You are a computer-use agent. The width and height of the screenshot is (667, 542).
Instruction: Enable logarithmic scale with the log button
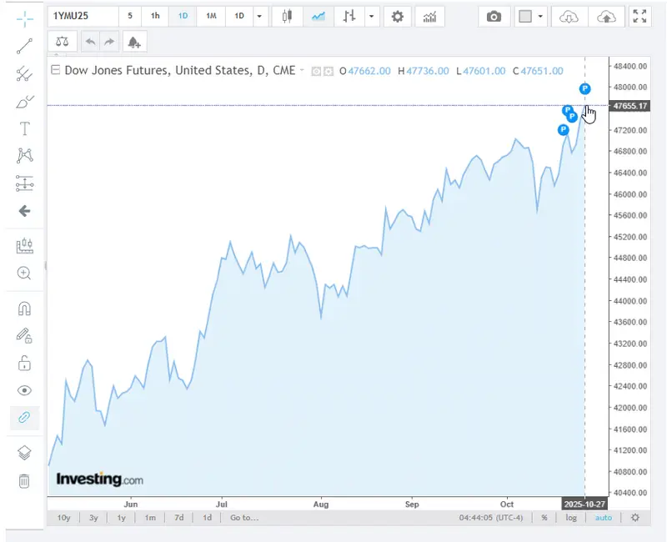(572, 518)
